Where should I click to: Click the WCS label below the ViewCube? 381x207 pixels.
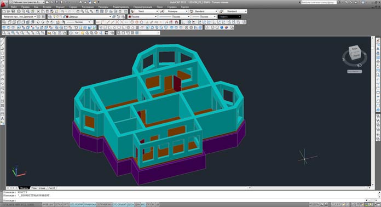[355, 71]
